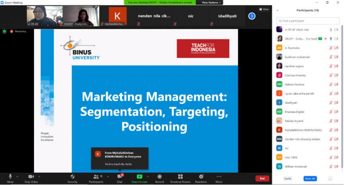Image resolution: width=344 pixels, height=185 pixels.
Task: Stop Video using the camera icon
Action: [31, 178]
